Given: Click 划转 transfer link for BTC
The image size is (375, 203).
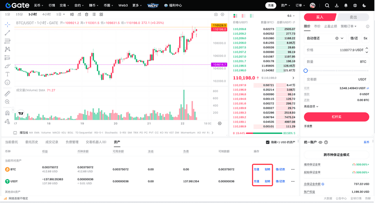Looking at the screenshot, I should [267, 169].
